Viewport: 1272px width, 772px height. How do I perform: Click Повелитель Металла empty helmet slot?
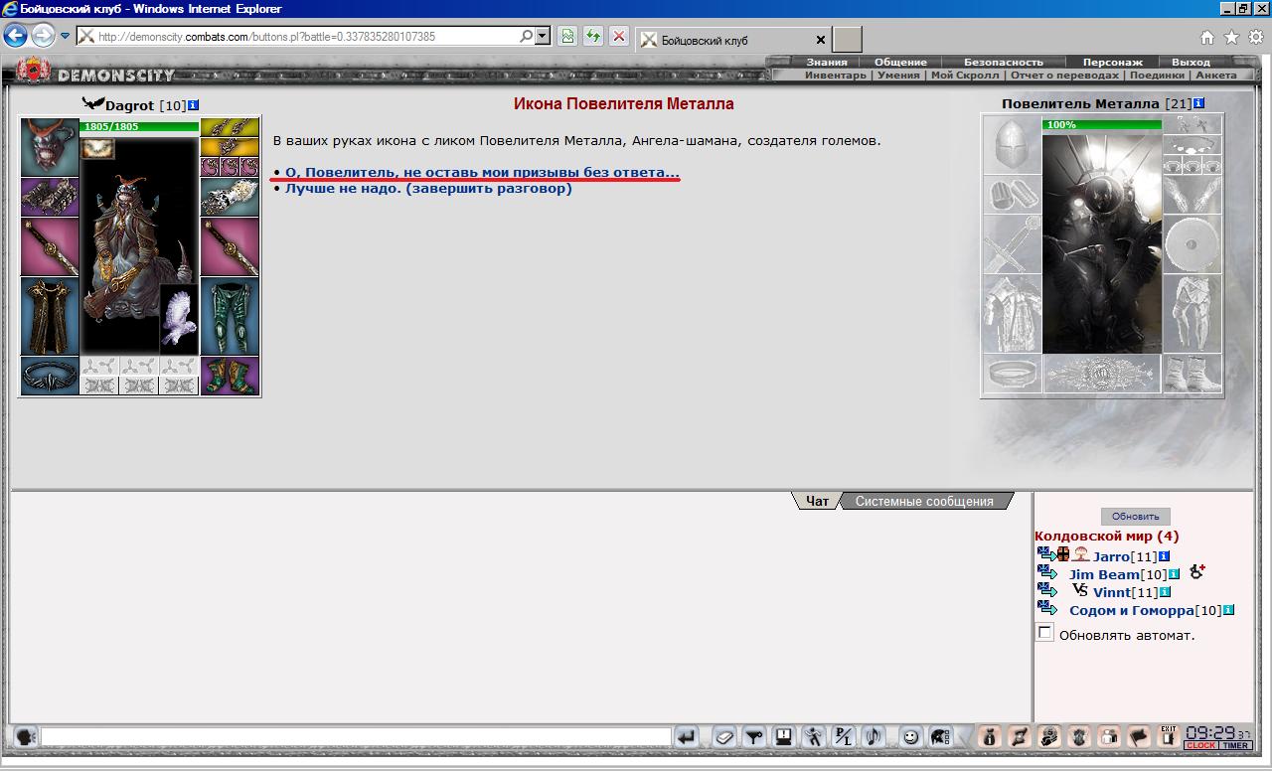pyautogui.click(x=1013, y=144)
